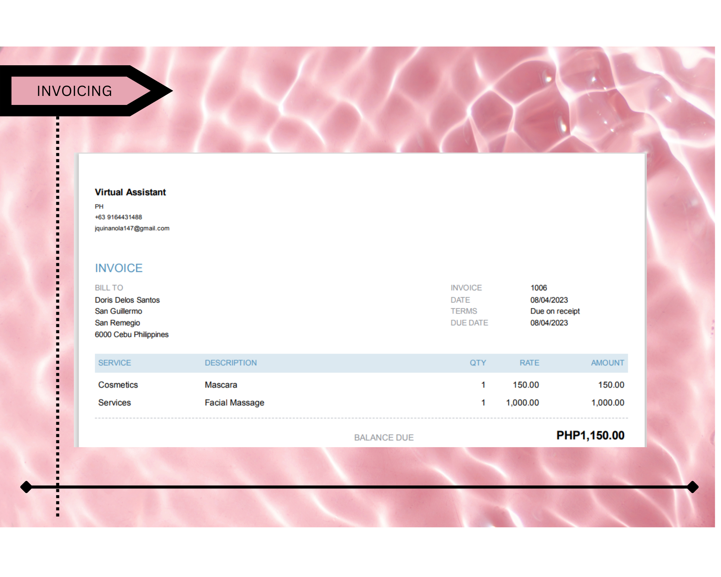Click the Cosmetics service row
721x577 pixels.
coord(118,385)
